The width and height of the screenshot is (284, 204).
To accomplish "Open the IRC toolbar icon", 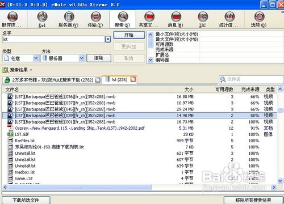I will coord(203,16).
